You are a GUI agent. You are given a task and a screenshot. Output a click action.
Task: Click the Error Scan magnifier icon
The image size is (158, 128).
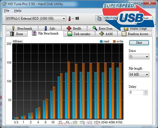coord(95,28)
